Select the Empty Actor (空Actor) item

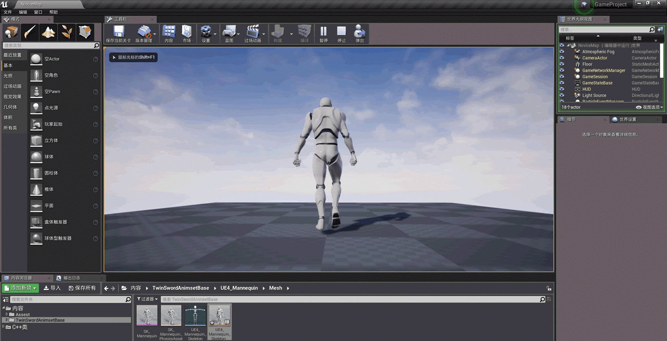[x=64, y=59]
